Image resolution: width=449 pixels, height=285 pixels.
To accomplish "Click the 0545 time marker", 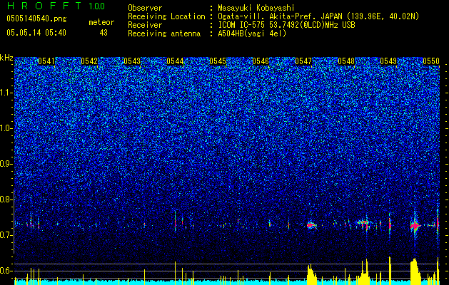I will click(218, 61).
